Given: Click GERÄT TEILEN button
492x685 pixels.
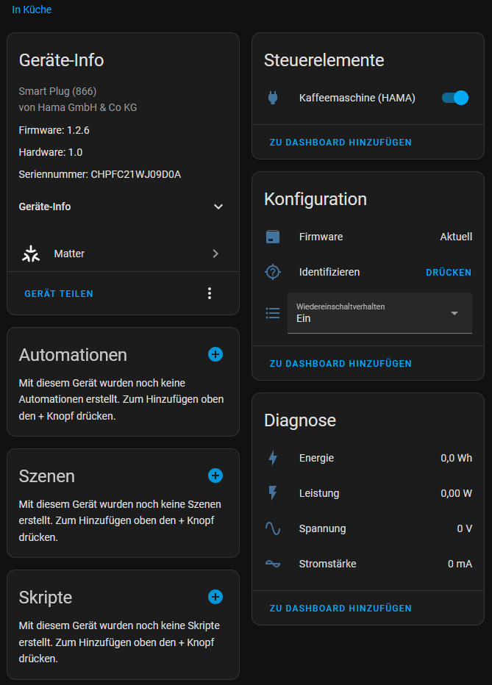Looking at the screenshot, I should (x=59, y=293).
